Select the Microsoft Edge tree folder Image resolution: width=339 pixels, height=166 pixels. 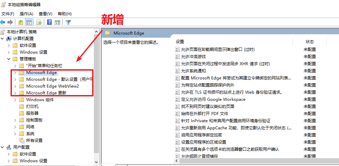pyautogui.click(x=41, y=73)
